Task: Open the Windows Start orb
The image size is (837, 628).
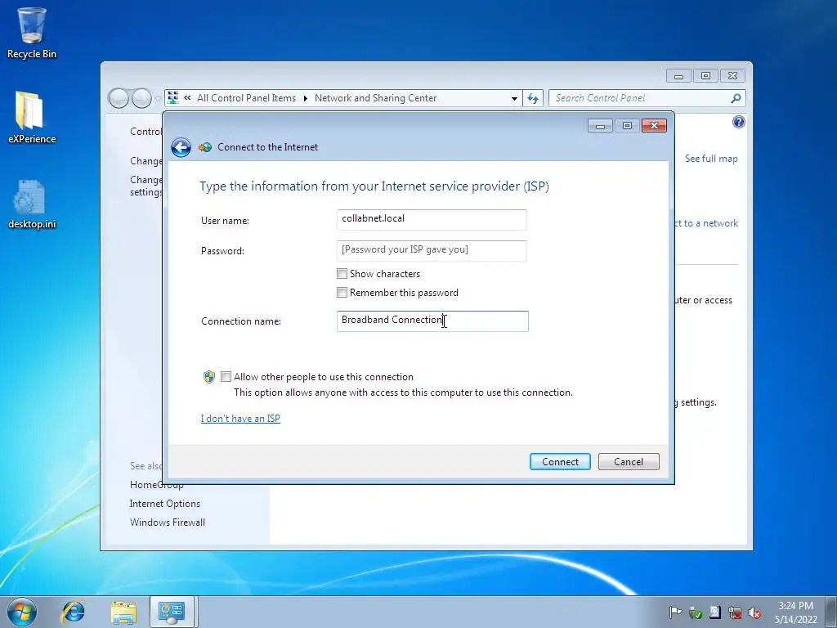Action: pyautogui.click(x=22, y=612)
